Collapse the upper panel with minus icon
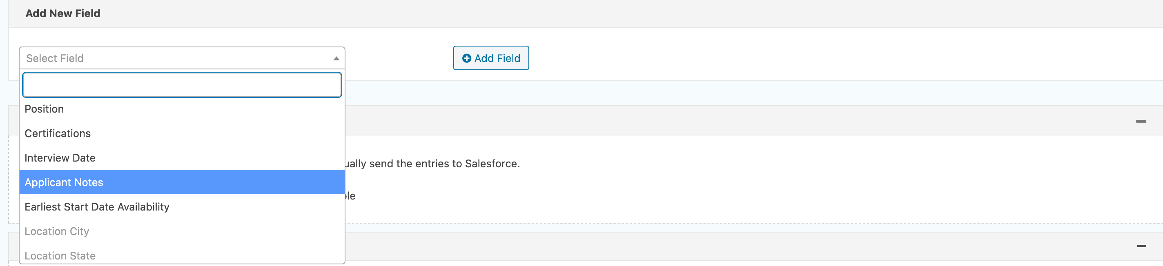The width and height of the screenshot is (1163, 266). click(1141, 121)
